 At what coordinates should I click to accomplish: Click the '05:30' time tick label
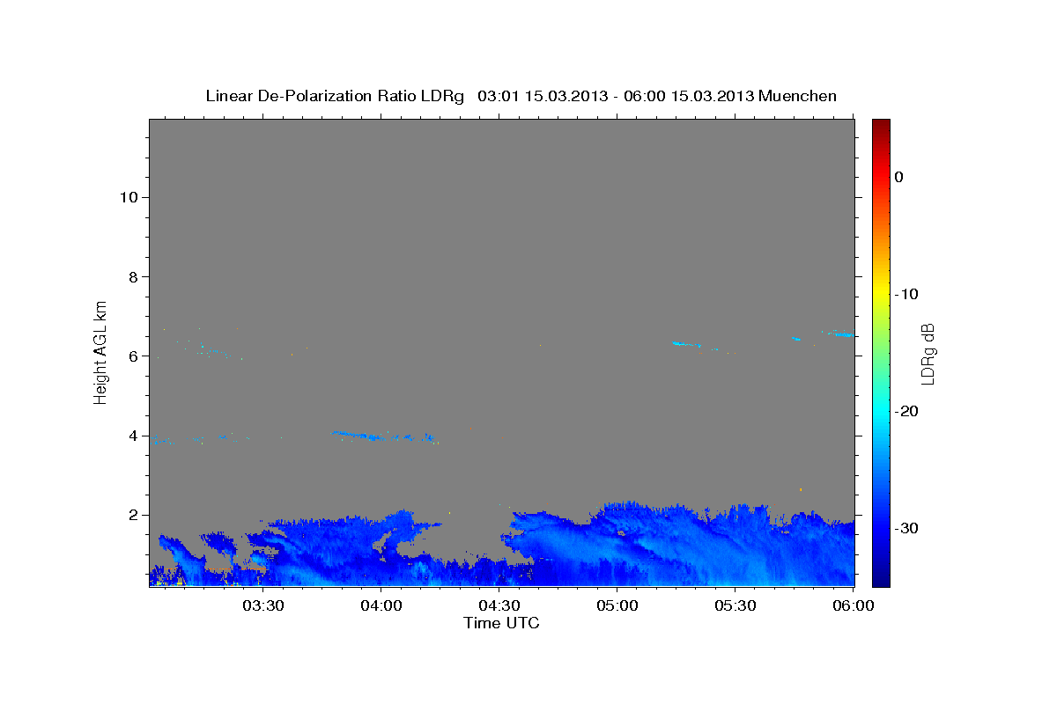735,606
